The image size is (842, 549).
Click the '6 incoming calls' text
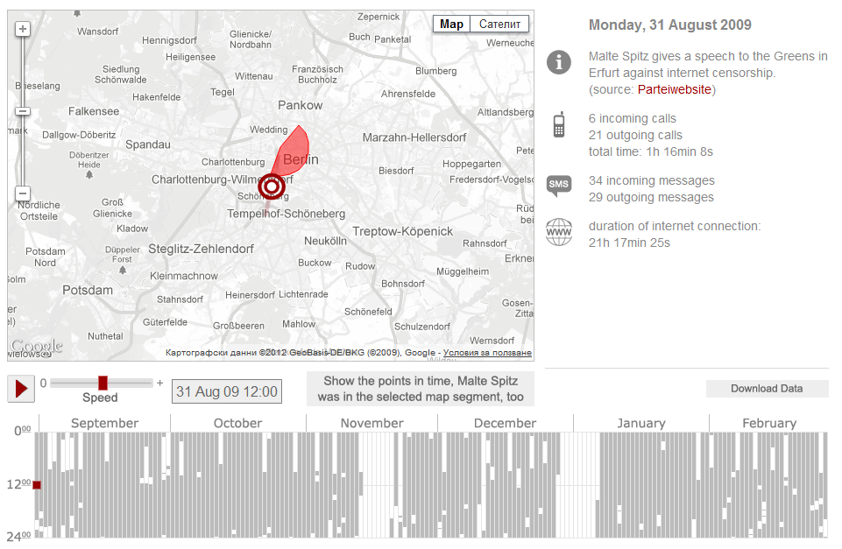tap(632, 118)
